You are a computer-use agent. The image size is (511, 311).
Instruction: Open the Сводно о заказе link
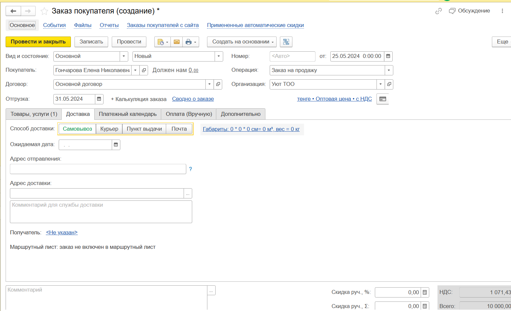pyautogui.click(x=193, y=99)
